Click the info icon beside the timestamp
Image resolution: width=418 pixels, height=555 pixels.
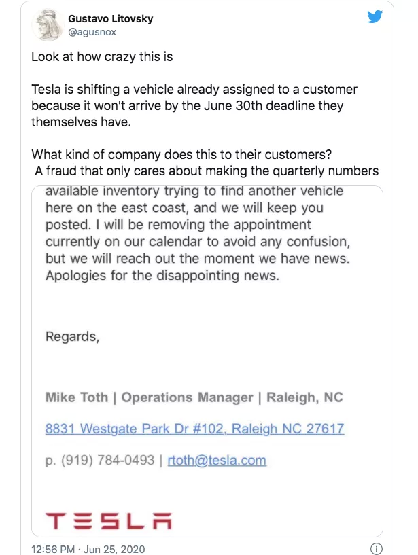coord(375,548)
